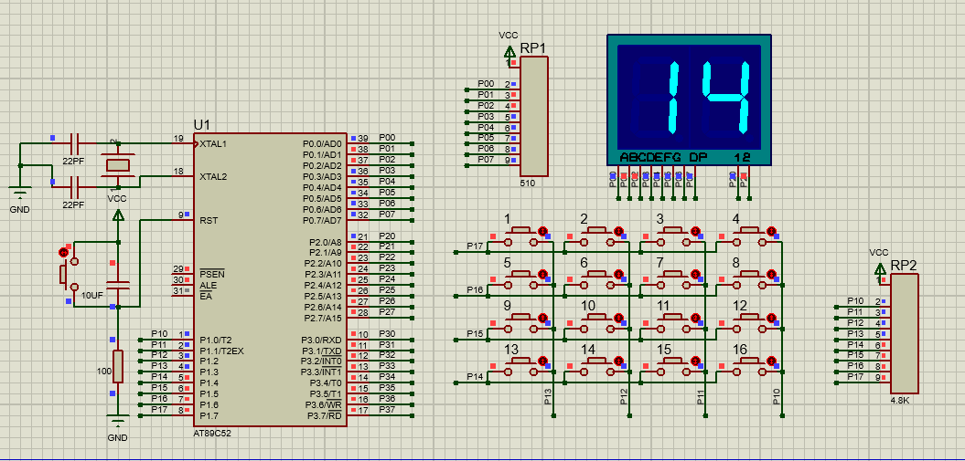Click the U1 reference label
The width and height of the screenshot is (965, 461).
[x=202, y=125]
